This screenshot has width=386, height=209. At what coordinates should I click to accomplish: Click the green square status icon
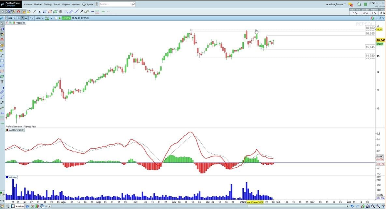(x=365, y=4)
